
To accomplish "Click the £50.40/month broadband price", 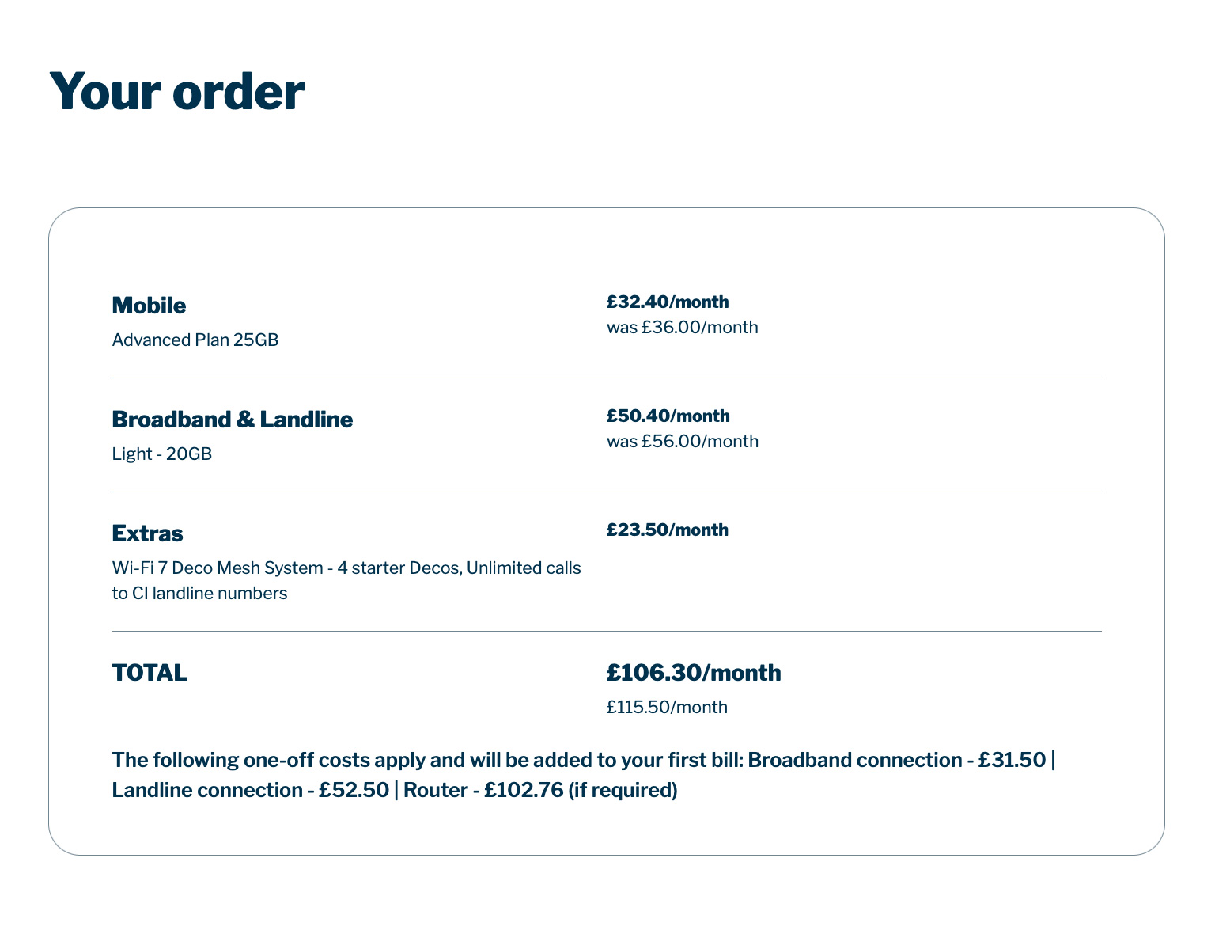I will pyautogui.click(x=667, y=416).
